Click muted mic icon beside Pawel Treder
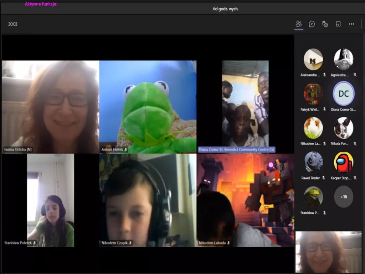The image size is (365, 274). tap(324, 178)
